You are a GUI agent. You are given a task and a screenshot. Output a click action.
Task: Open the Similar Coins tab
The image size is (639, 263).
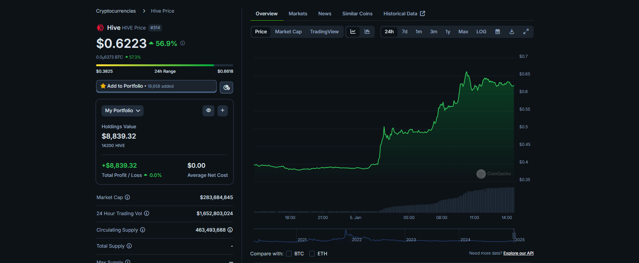357,13
